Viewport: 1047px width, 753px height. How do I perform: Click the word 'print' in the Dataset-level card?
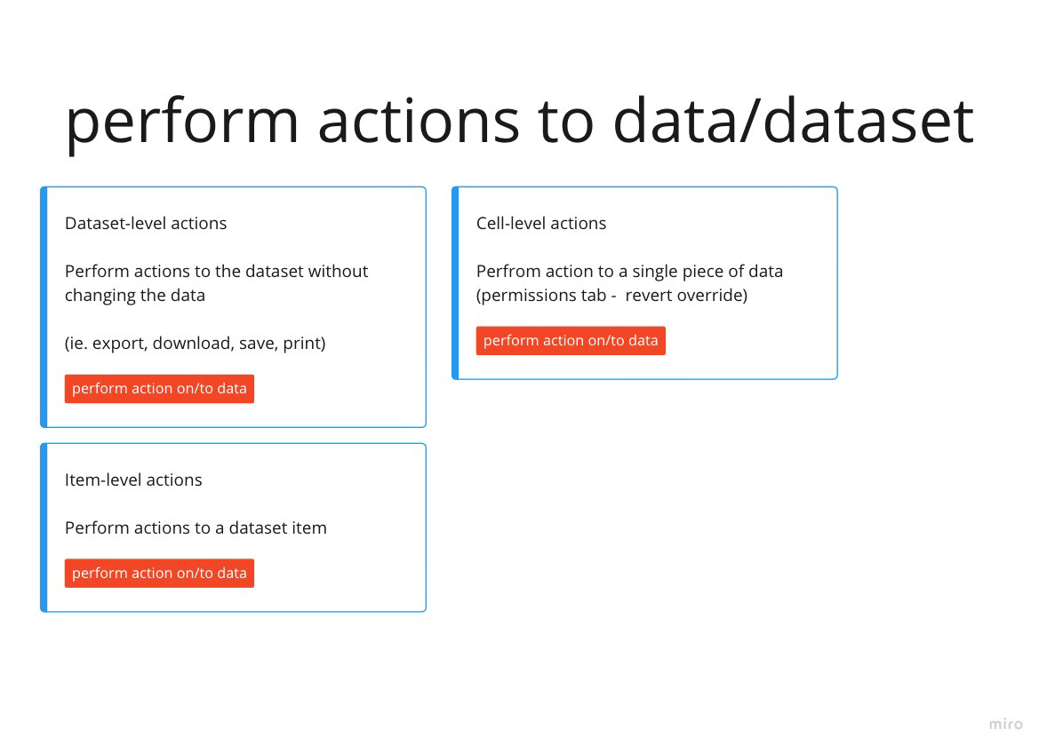[303, 343]
